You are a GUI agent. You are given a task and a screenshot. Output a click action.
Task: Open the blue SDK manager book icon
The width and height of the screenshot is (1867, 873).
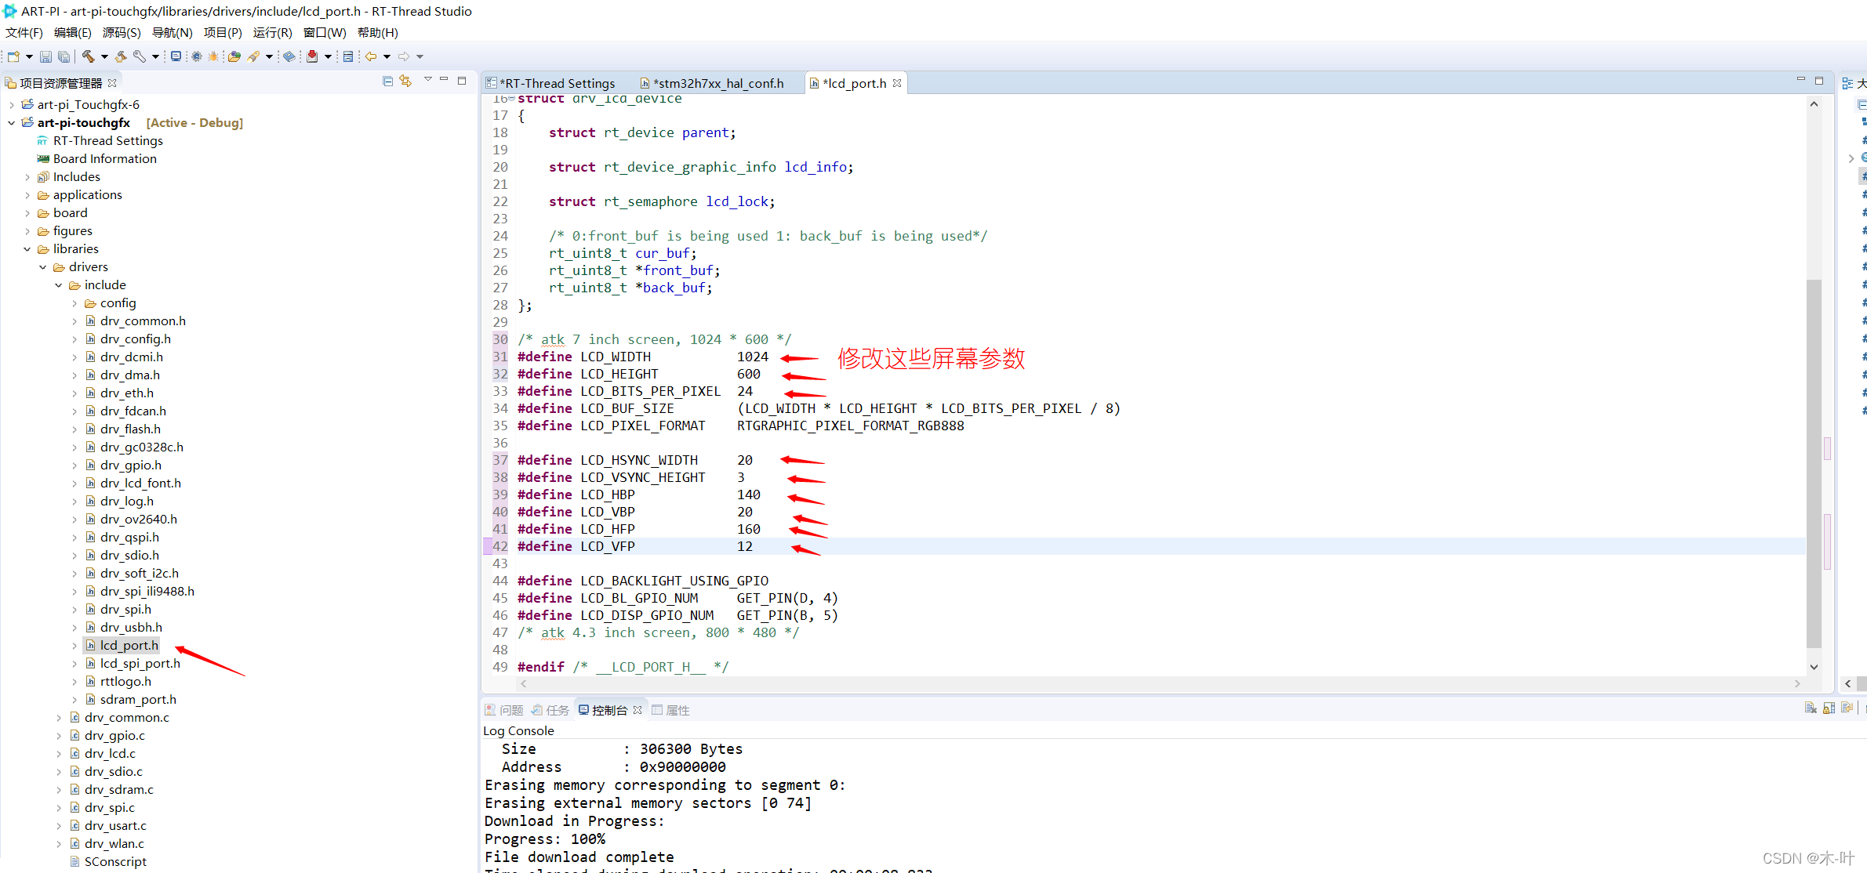(x=289, y=56)
